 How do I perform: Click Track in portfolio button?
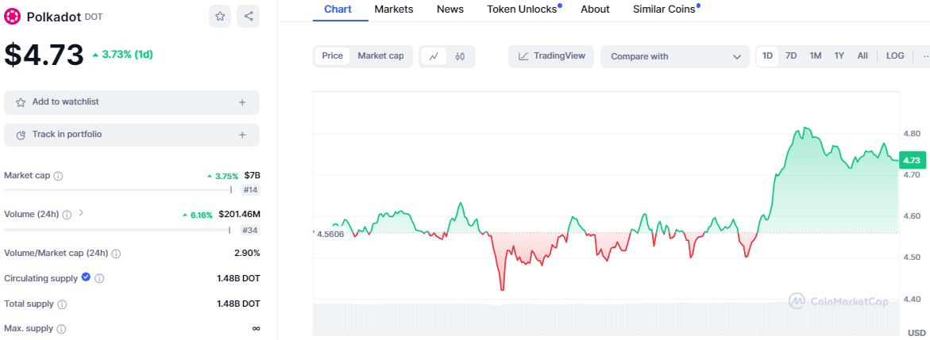click(x=132, y=135)
